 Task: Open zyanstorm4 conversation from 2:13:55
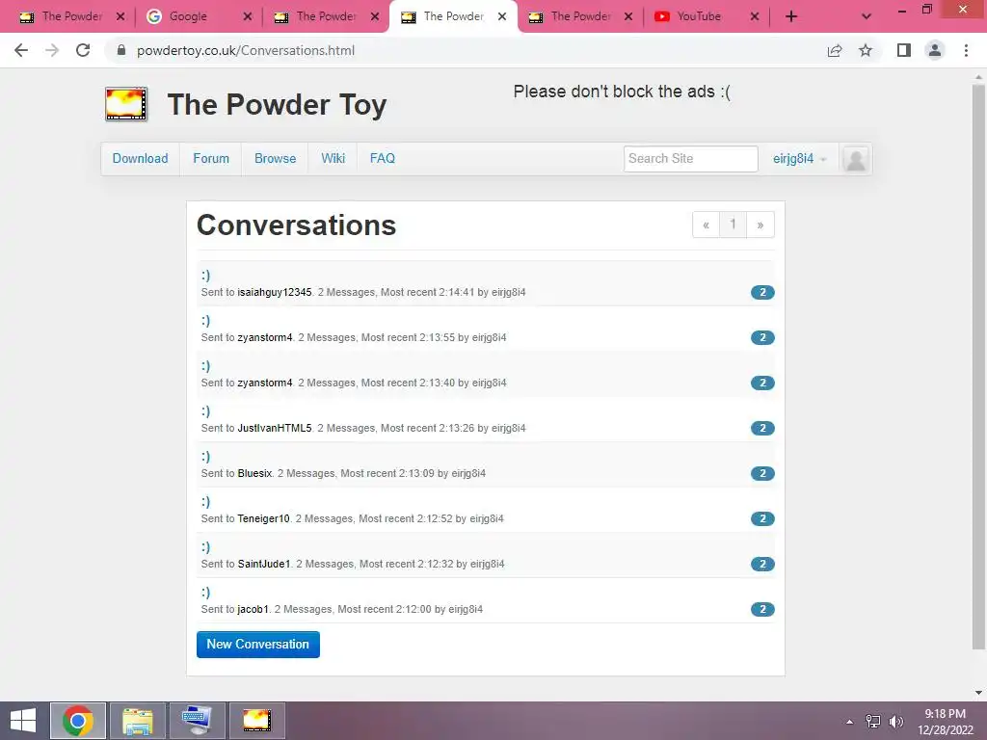point(206,320)
